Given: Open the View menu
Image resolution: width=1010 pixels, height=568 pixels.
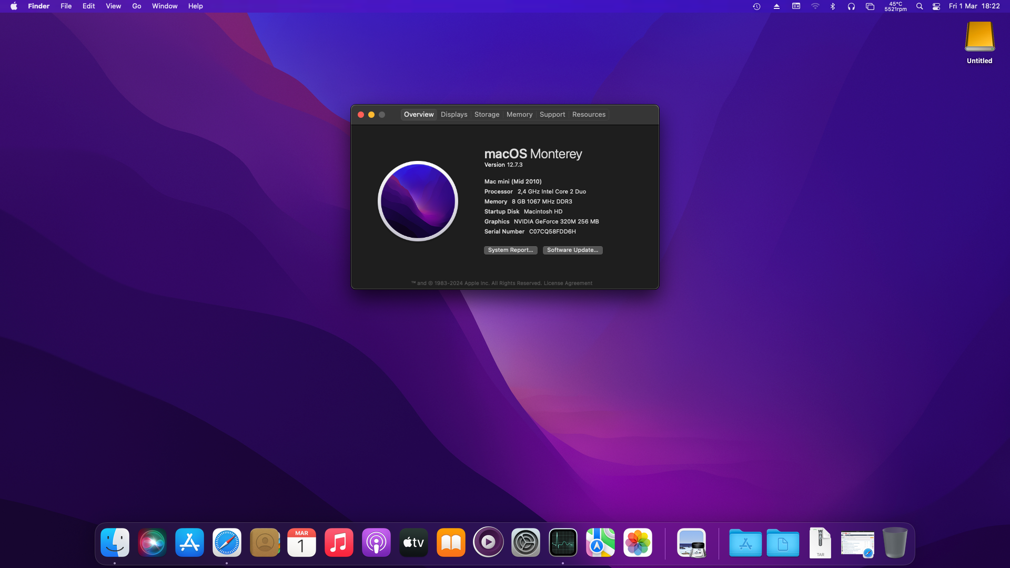Looking at the screenshot, I should 114,6.
